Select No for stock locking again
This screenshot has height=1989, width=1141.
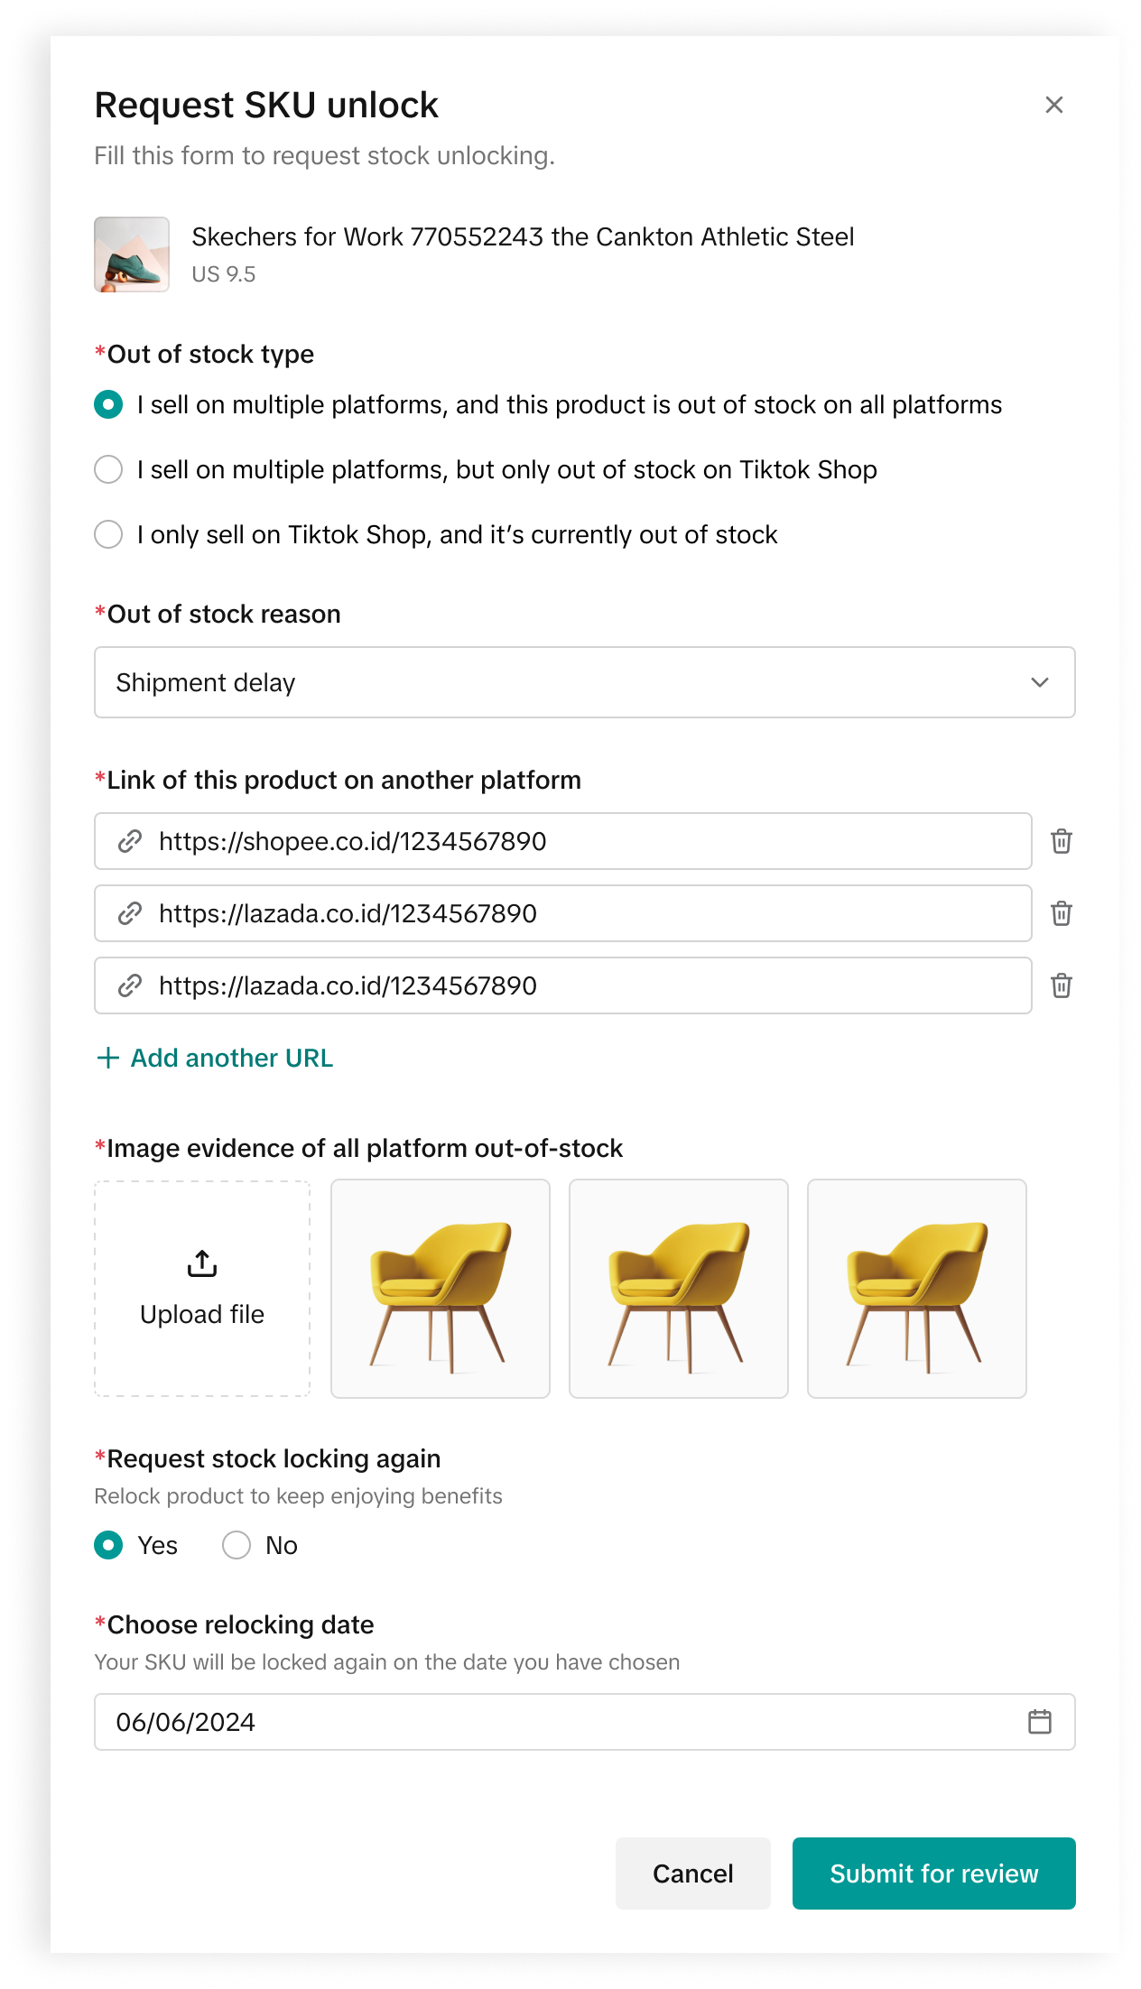[x=237, y=1545]
